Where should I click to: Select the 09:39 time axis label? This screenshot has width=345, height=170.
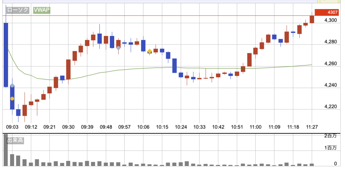pyautogui.click(x=87, y=127)
